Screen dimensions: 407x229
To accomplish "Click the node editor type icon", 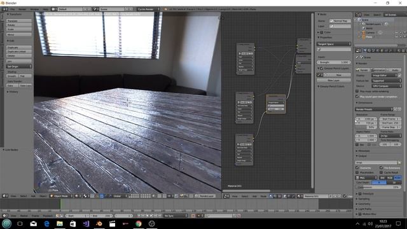I will [x=226, y=196].
